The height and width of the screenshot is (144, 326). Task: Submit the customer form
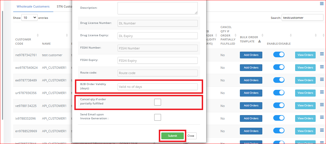point(173,136)
